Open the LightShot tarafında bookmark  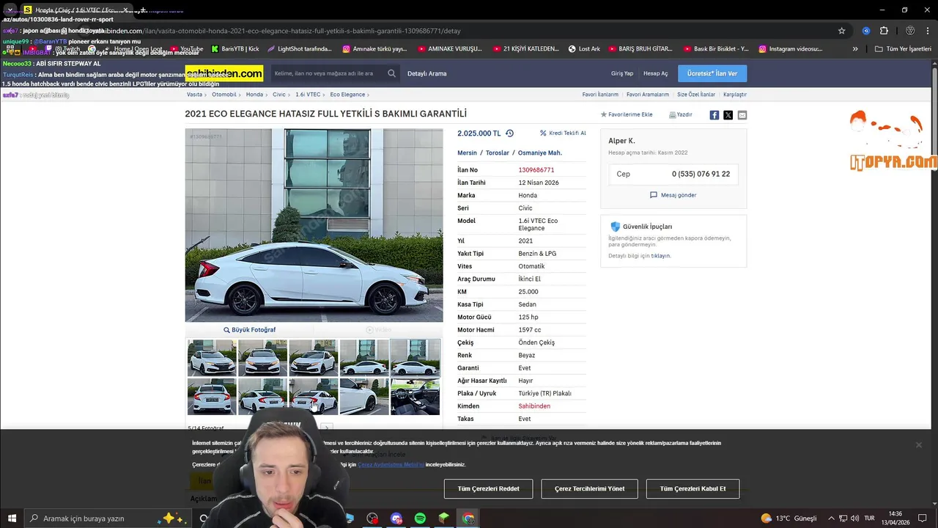(x=300, y=49)
